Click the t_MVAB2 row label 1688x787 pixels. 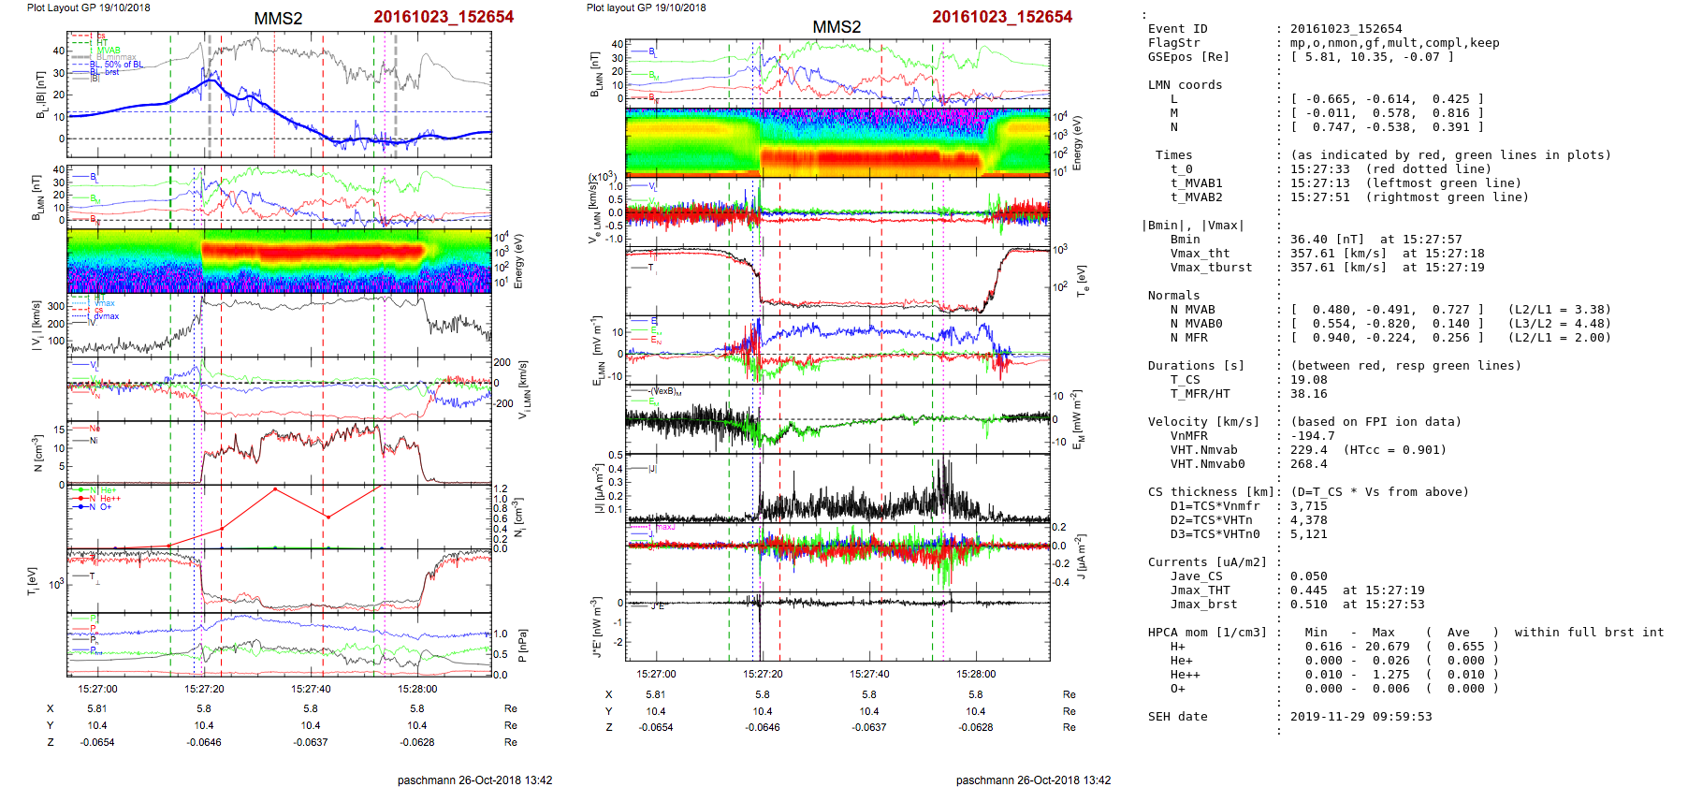[1196, 197]
